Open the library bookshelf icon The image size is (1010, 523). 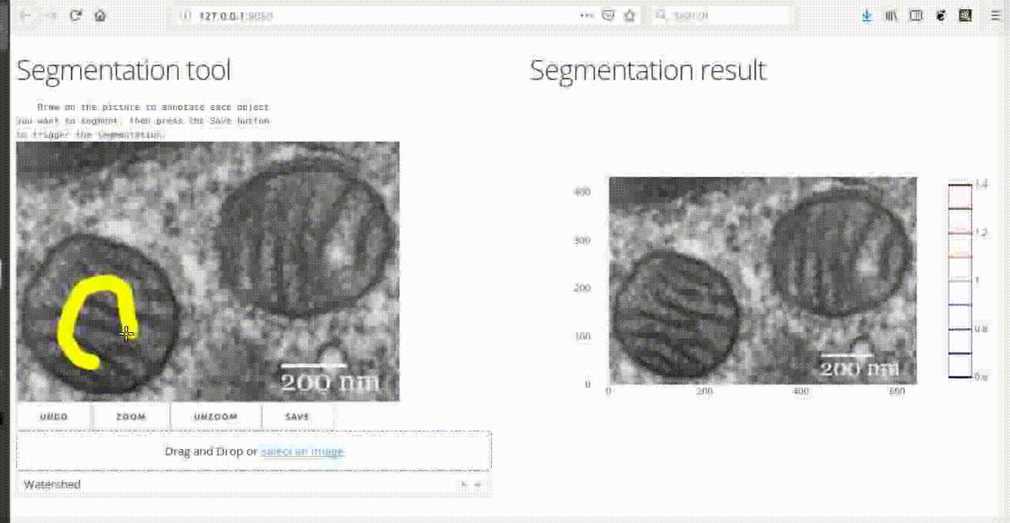(x=891, y=15)
